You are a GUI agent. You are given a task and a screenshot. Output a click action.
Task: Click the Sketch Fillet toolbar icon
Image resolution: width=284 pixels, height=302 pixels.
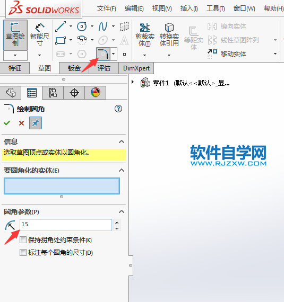[x=103, y=54]
